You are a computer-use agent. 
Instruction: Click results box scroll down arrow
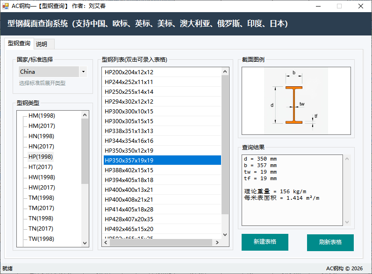(347, 222)
